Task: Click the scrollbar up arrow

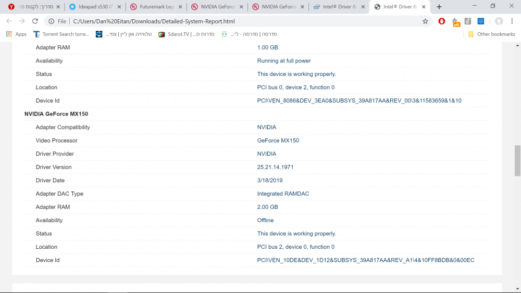Action: (517, 45)
